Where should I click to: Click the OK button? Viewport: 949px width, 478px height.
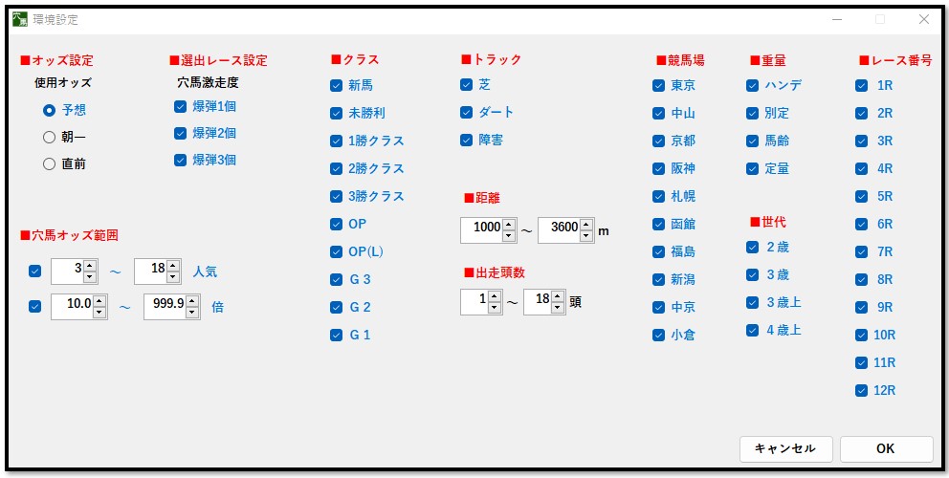coord(885,448)
